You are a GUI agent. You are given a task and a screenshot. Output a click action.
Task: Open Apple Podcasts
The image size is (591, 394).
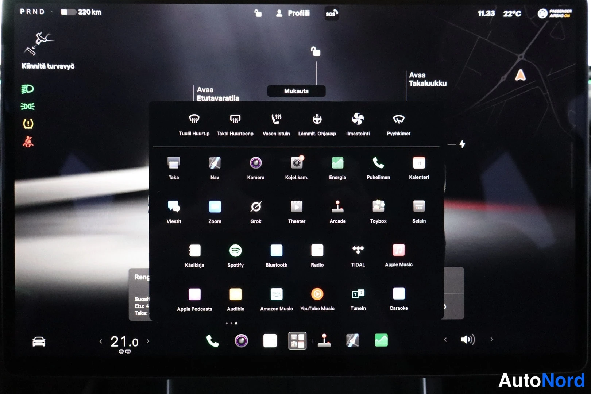click(x=194, y=299)
